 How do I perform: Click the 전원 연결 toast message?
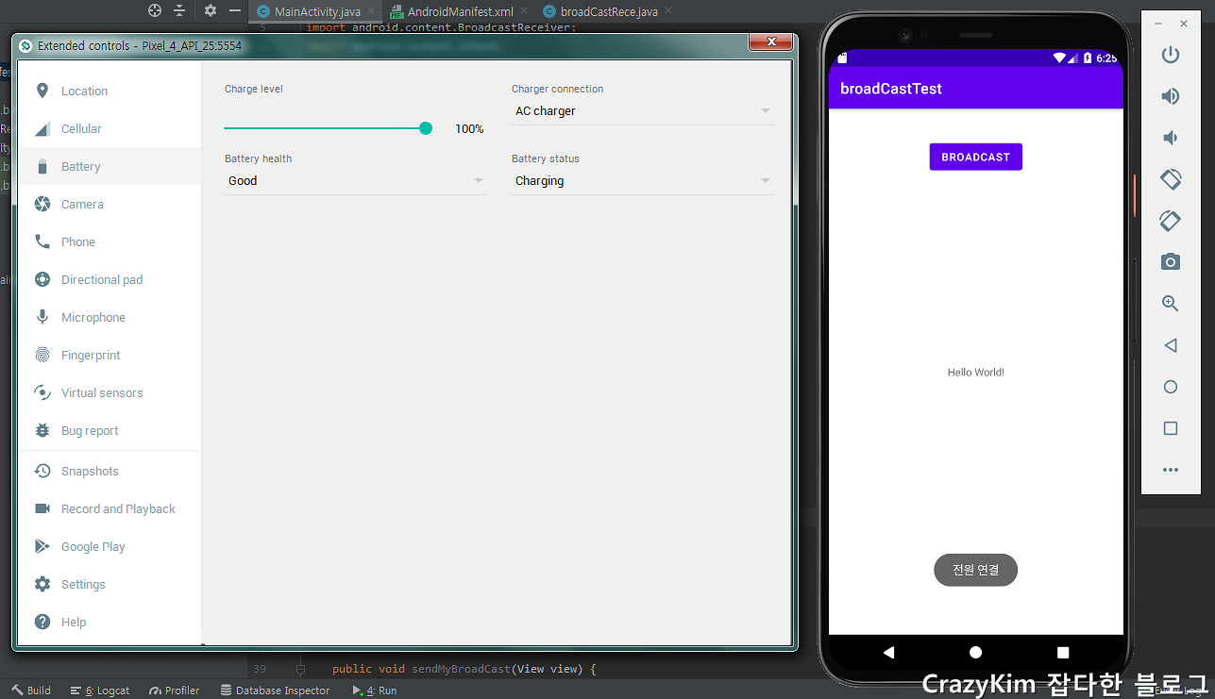975,570
